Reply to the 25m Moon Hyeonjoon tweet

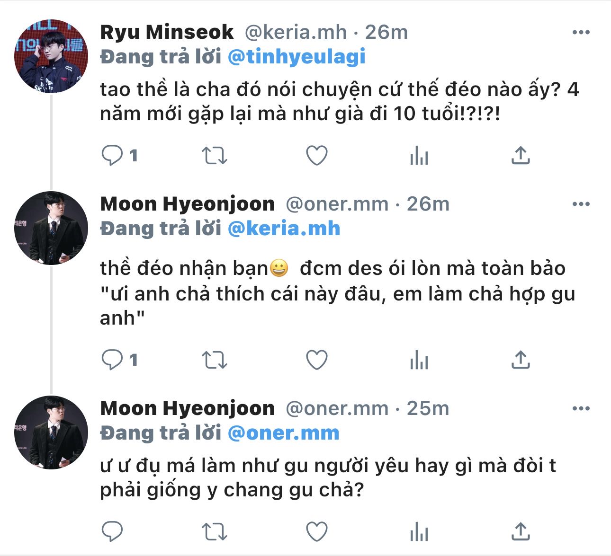click(112, 531)
